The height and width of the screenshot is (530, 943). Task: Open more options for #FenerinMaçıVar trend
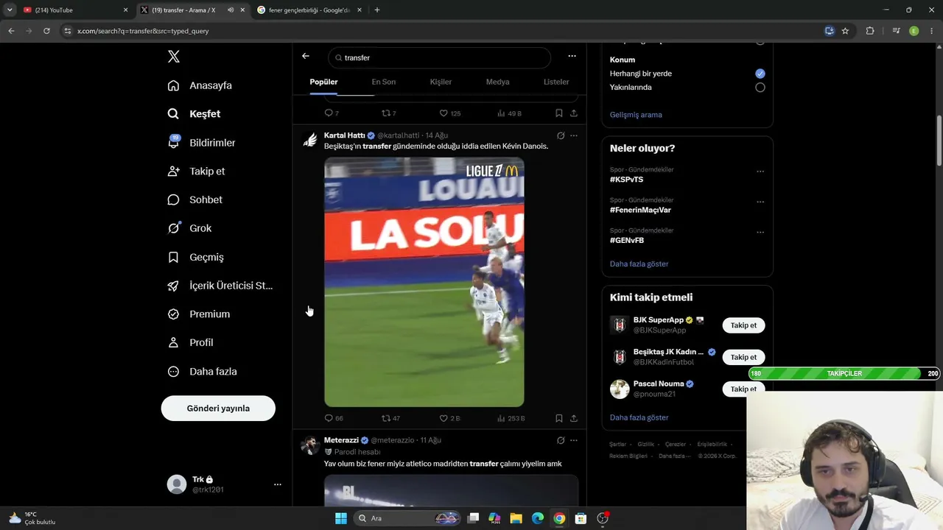tap(760, 202)
